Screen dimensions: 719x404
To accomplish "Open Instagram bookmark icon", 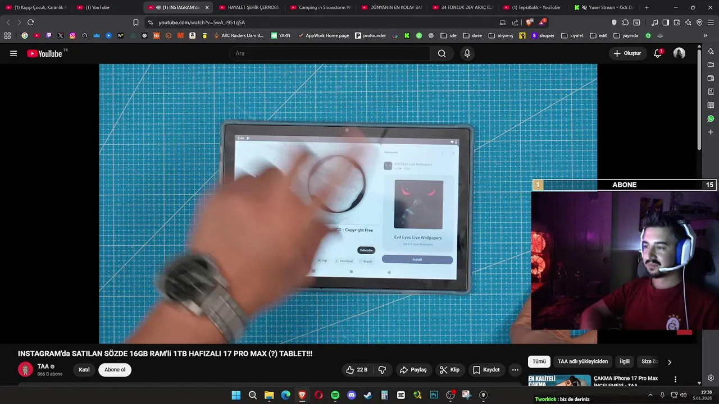I will [x=72, y=35].
